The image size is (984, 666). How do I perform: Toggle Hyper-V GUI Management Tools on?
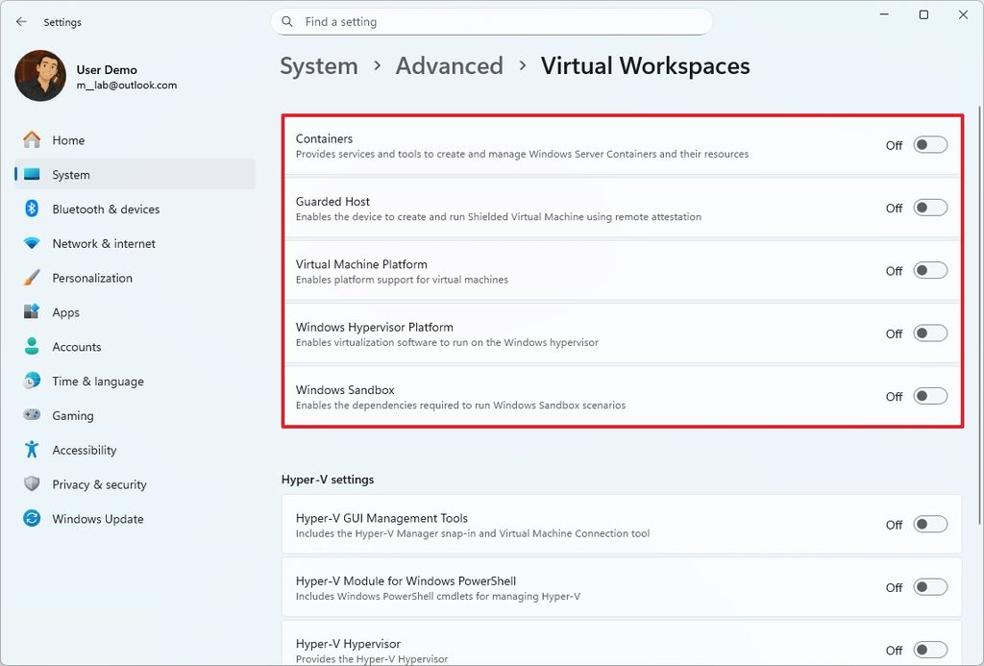pos(928,525)
